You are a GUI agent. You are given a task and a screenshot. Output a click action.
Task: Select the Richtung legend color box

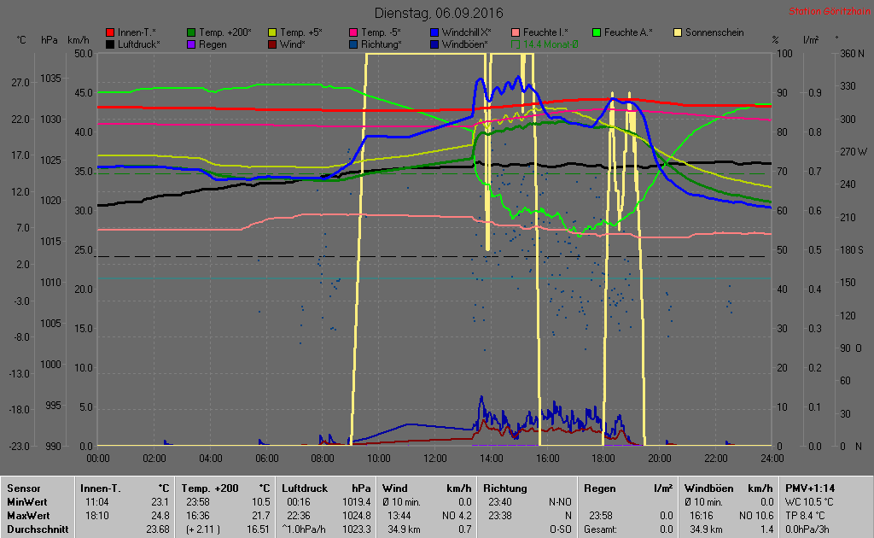point(353,44)
